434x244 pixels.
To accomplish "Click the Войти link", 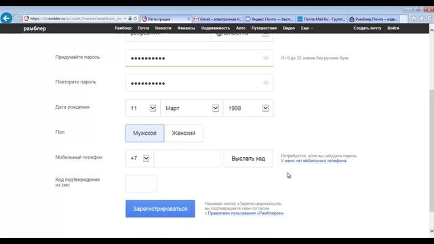I will pos(393,28).
